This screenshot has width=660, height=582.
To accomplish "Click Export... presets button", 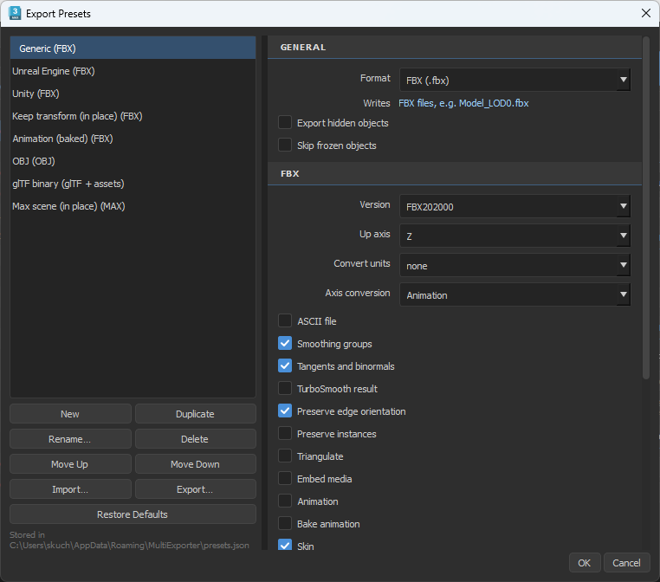I will click(195, 489).
